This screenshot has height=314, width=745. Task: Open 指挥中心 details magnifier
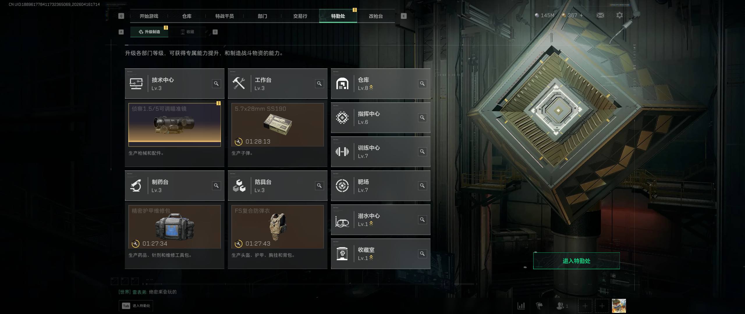coord(422,118)
